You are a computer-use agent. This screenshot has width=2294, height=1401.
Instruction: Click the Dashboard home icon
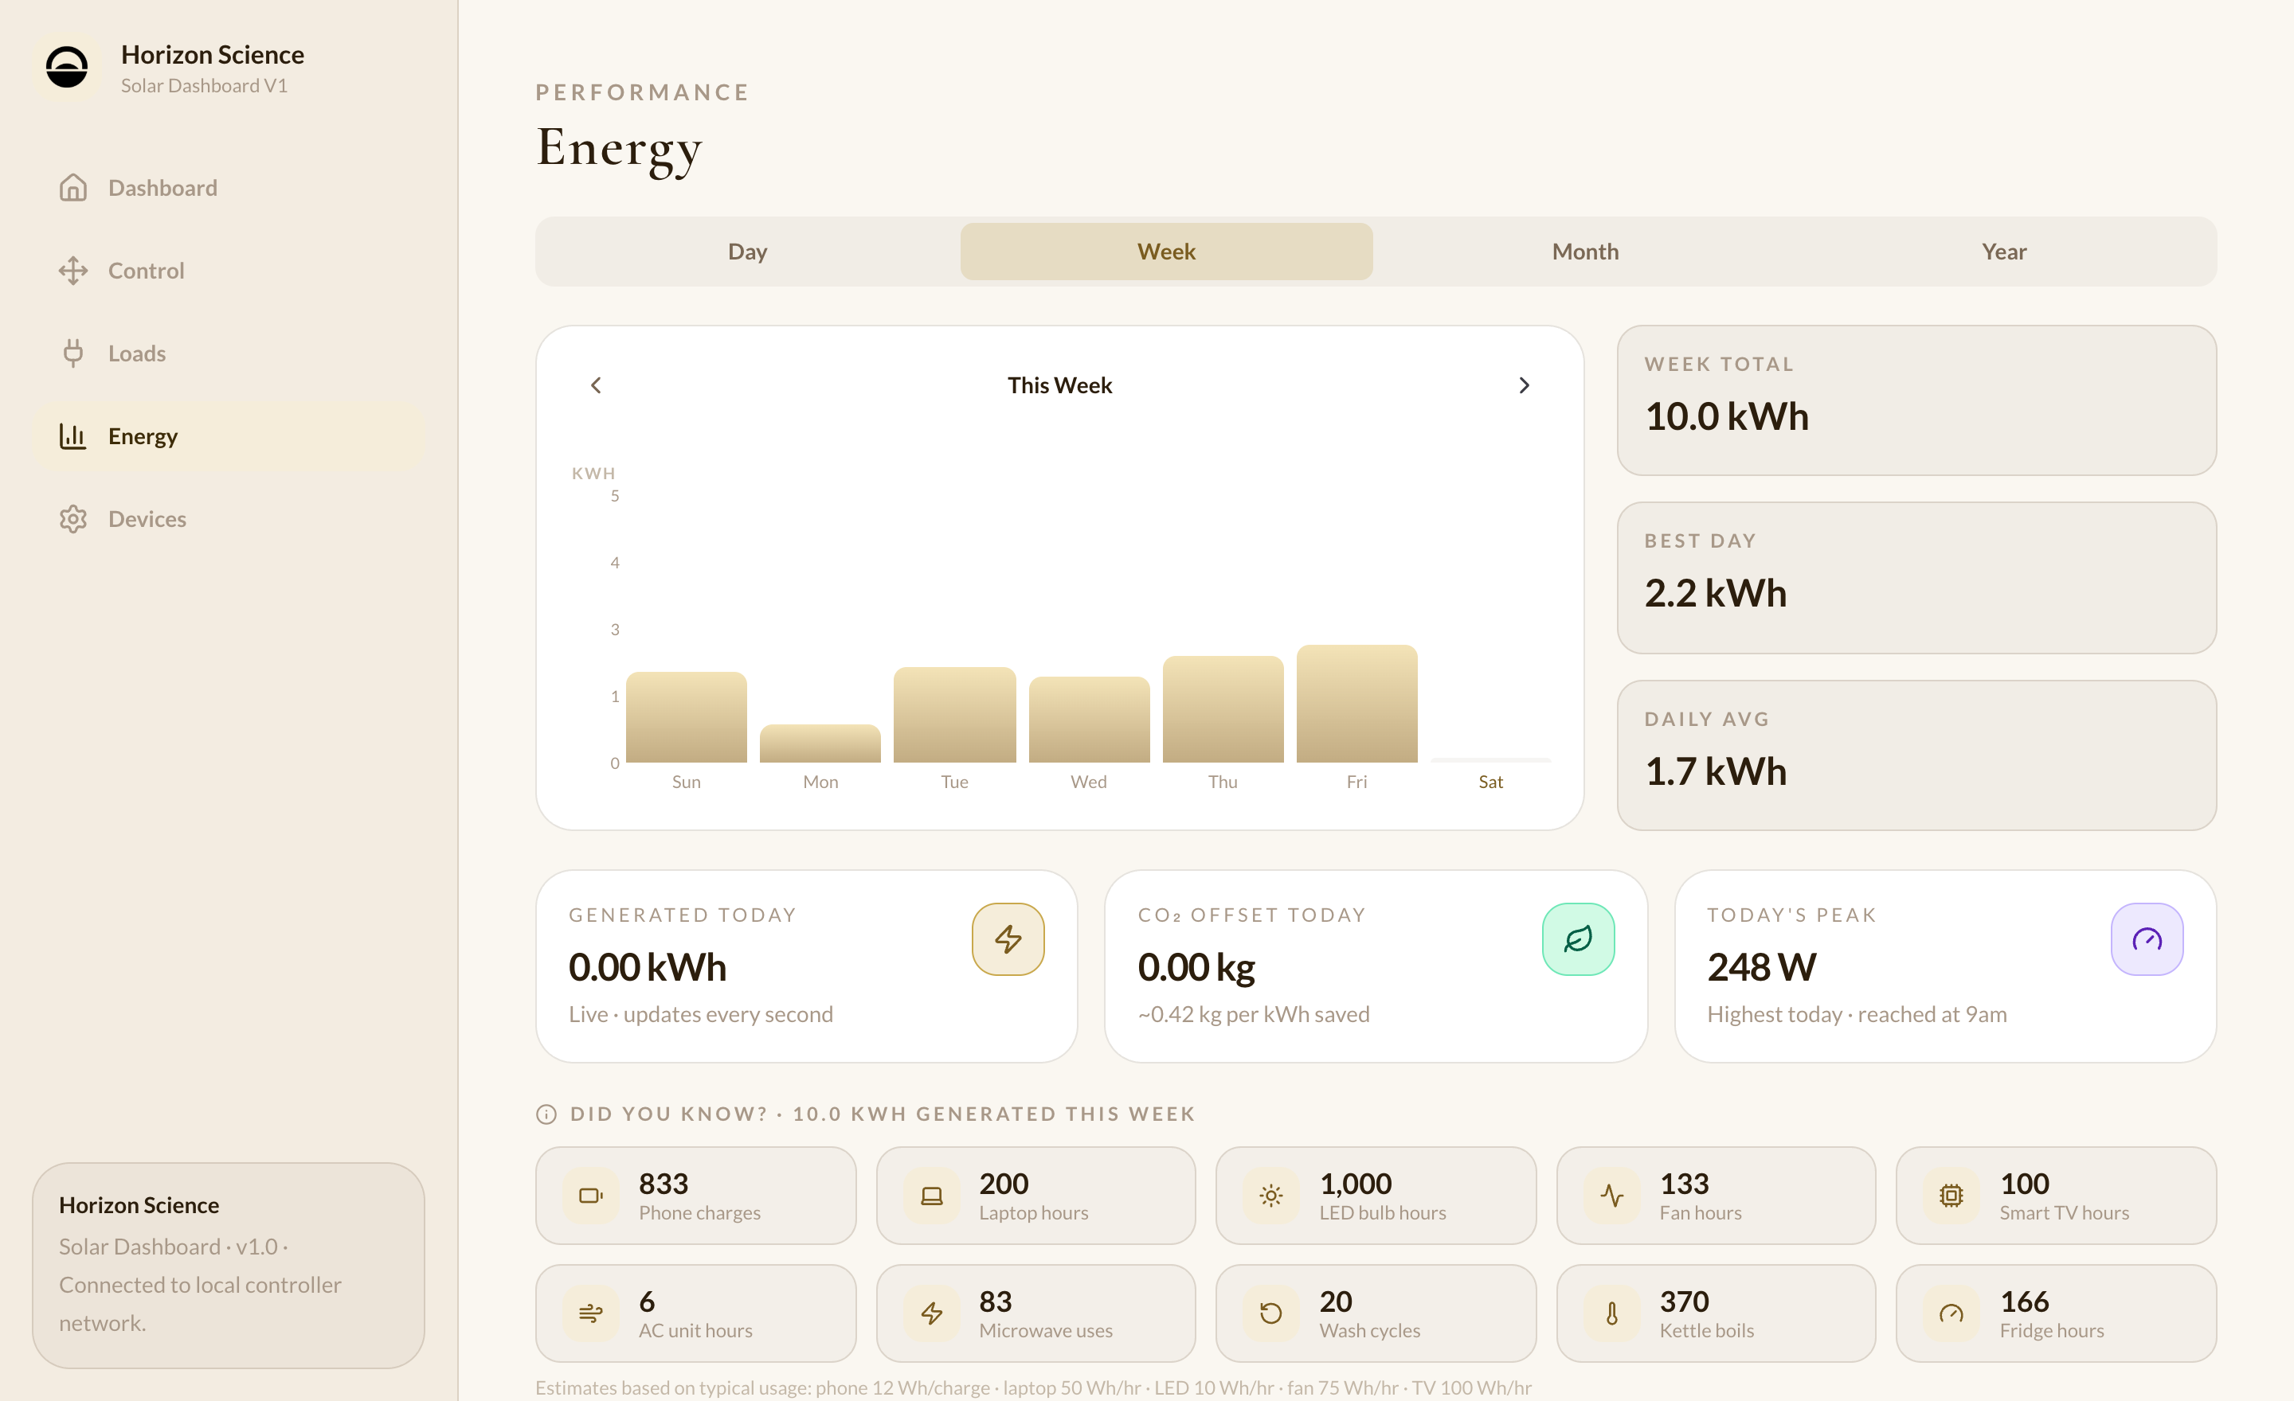click(x=72, y=188)
